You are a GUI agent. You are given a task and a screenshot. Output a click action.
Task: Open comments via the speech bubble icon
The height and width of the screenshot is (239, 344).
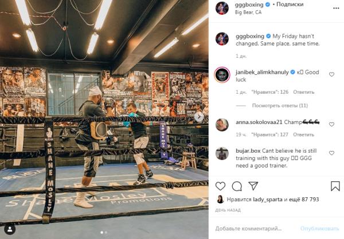pyautogui.click(x=237, y=186)
